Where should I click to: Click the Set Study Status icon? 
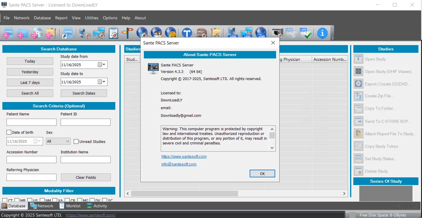359,159
